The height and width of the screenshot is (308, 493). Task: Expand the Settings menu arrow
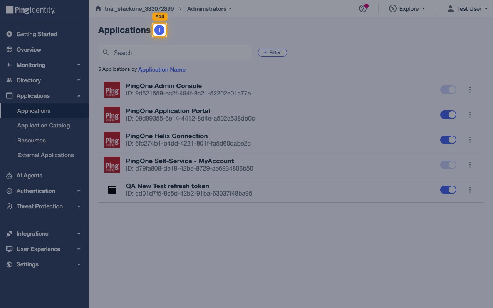(x=79, y=264)
